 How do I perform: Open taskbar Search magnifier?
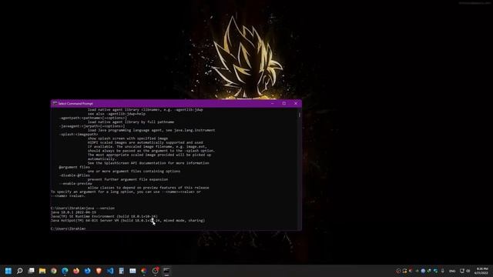19,271
